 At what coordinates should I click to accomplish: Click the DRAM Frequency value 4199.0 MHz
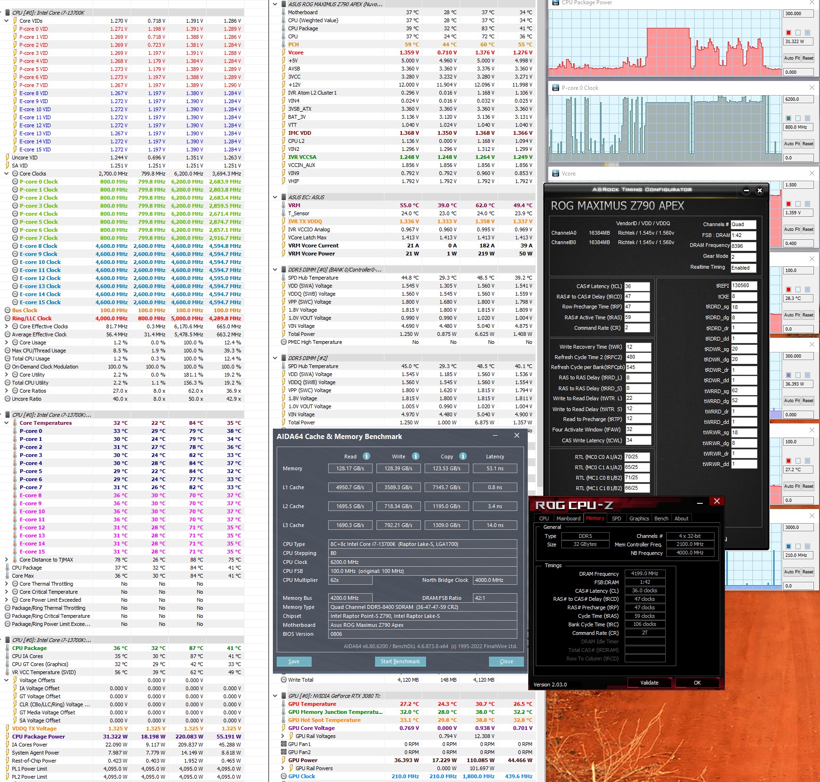click(x=645, y=573)
